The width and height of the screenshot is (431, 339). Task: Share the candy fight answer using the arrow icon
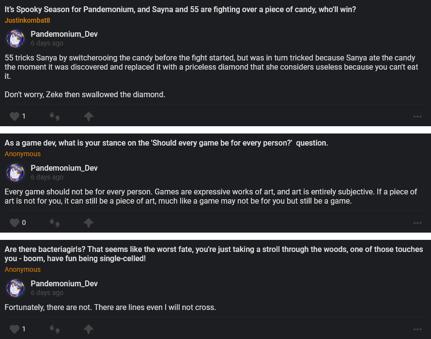(x=89, y=116)
